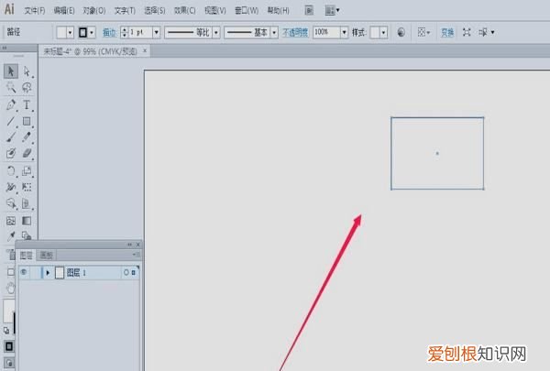The height and width of the screenshot is (371, 550).
Task: Activate the Lasso tool
Action: (x=27, y=88)
